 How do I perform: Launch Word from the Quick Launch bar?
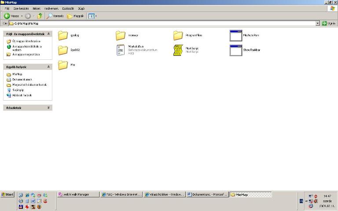click(33, 201)
